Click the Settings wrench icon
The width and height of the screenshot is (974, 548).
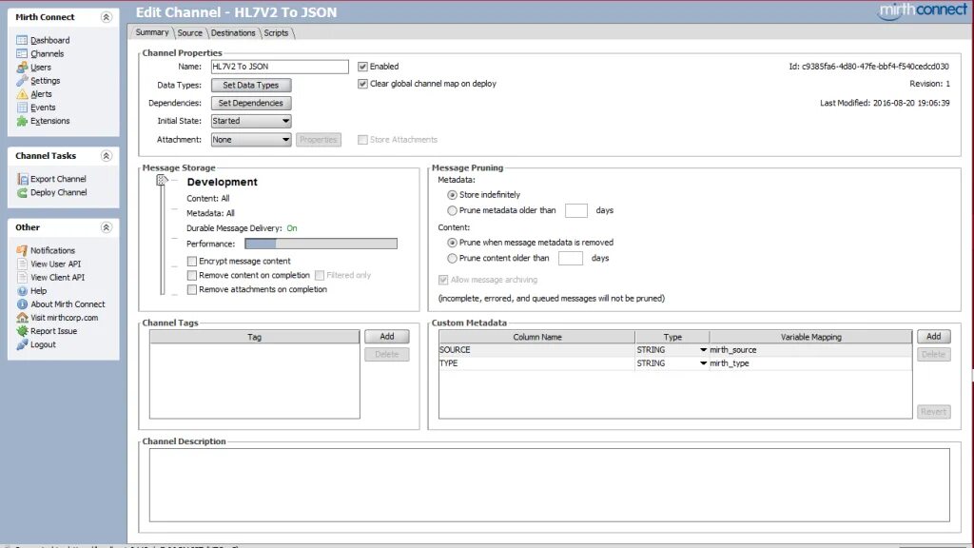pos(22,81)
